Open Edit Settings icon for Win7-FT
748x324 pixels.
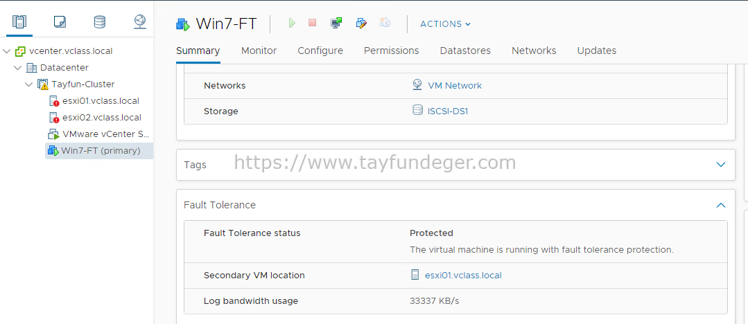click(x=362, y=23)
